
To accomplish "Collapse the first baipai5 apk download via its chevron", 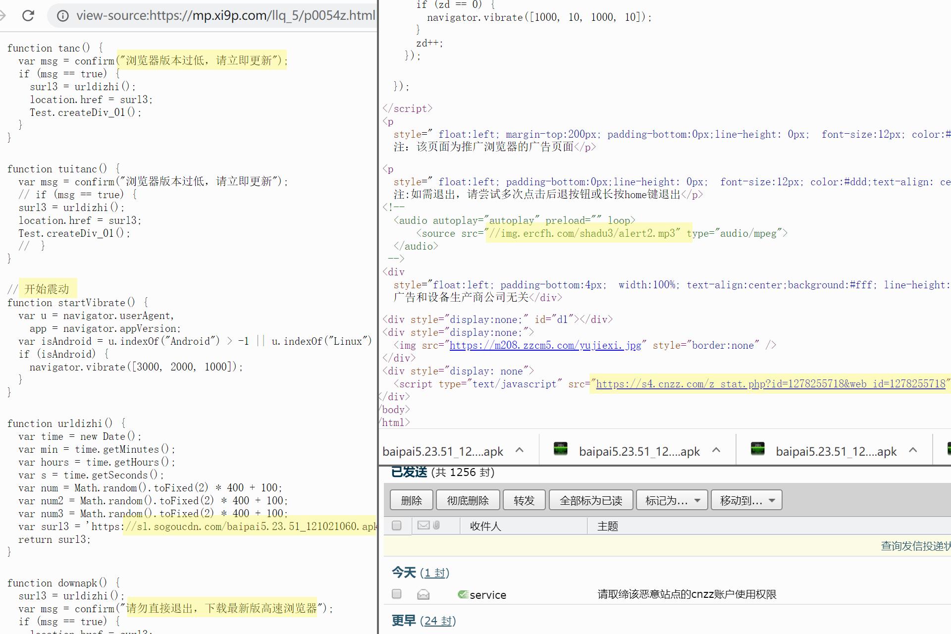I will point(520,450).
